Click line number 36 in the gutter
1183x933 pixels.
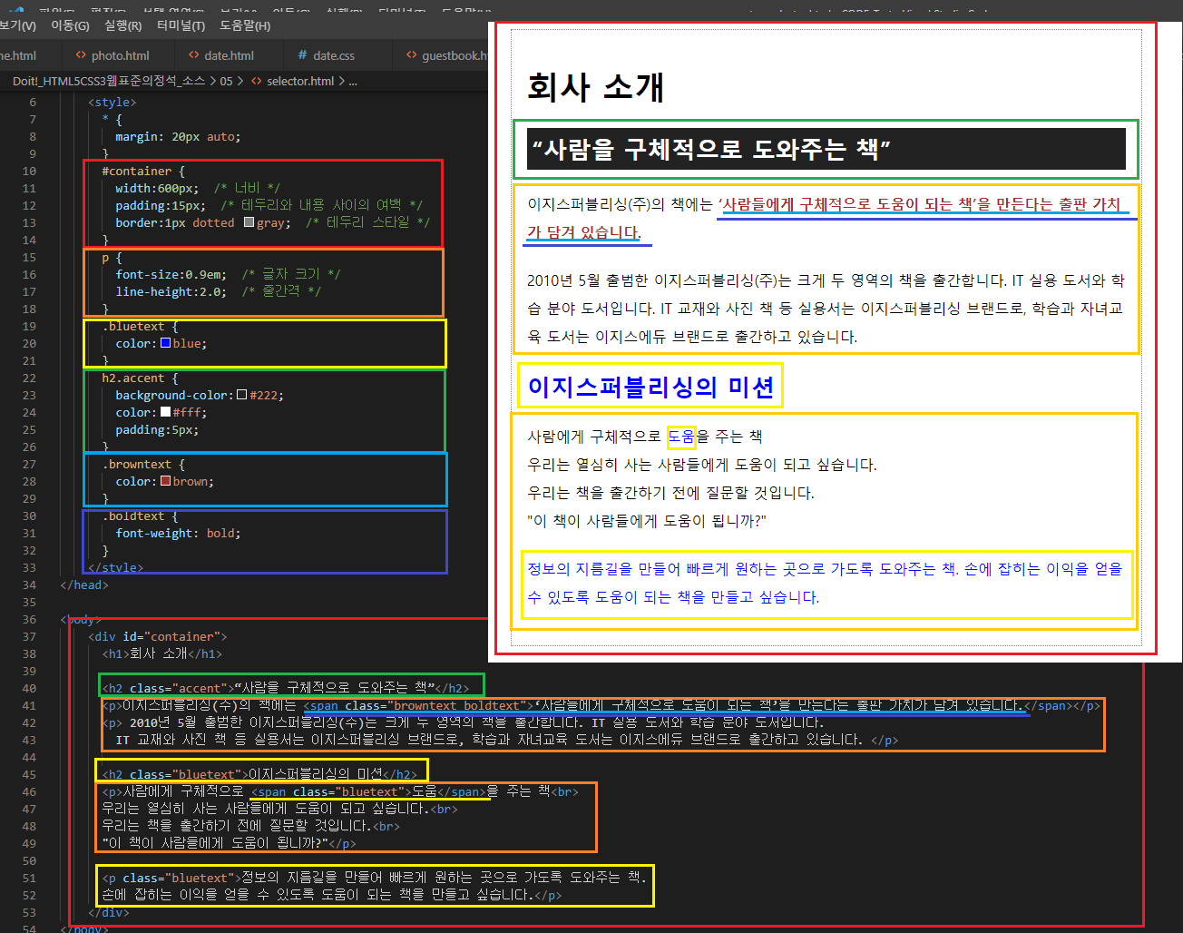[x=30, y=619]
